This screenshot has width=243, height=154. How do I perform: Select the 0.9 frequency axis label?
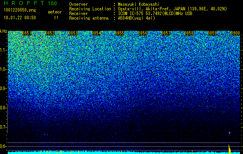pos(3,89)
